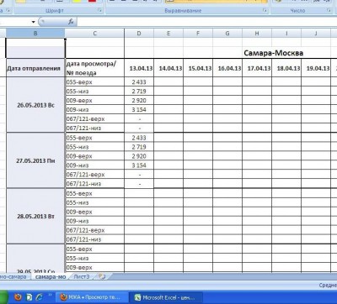Screen dimensions: 337x304
Task: Click the Insert Function fx icon
Action: (x=71, y=22)
